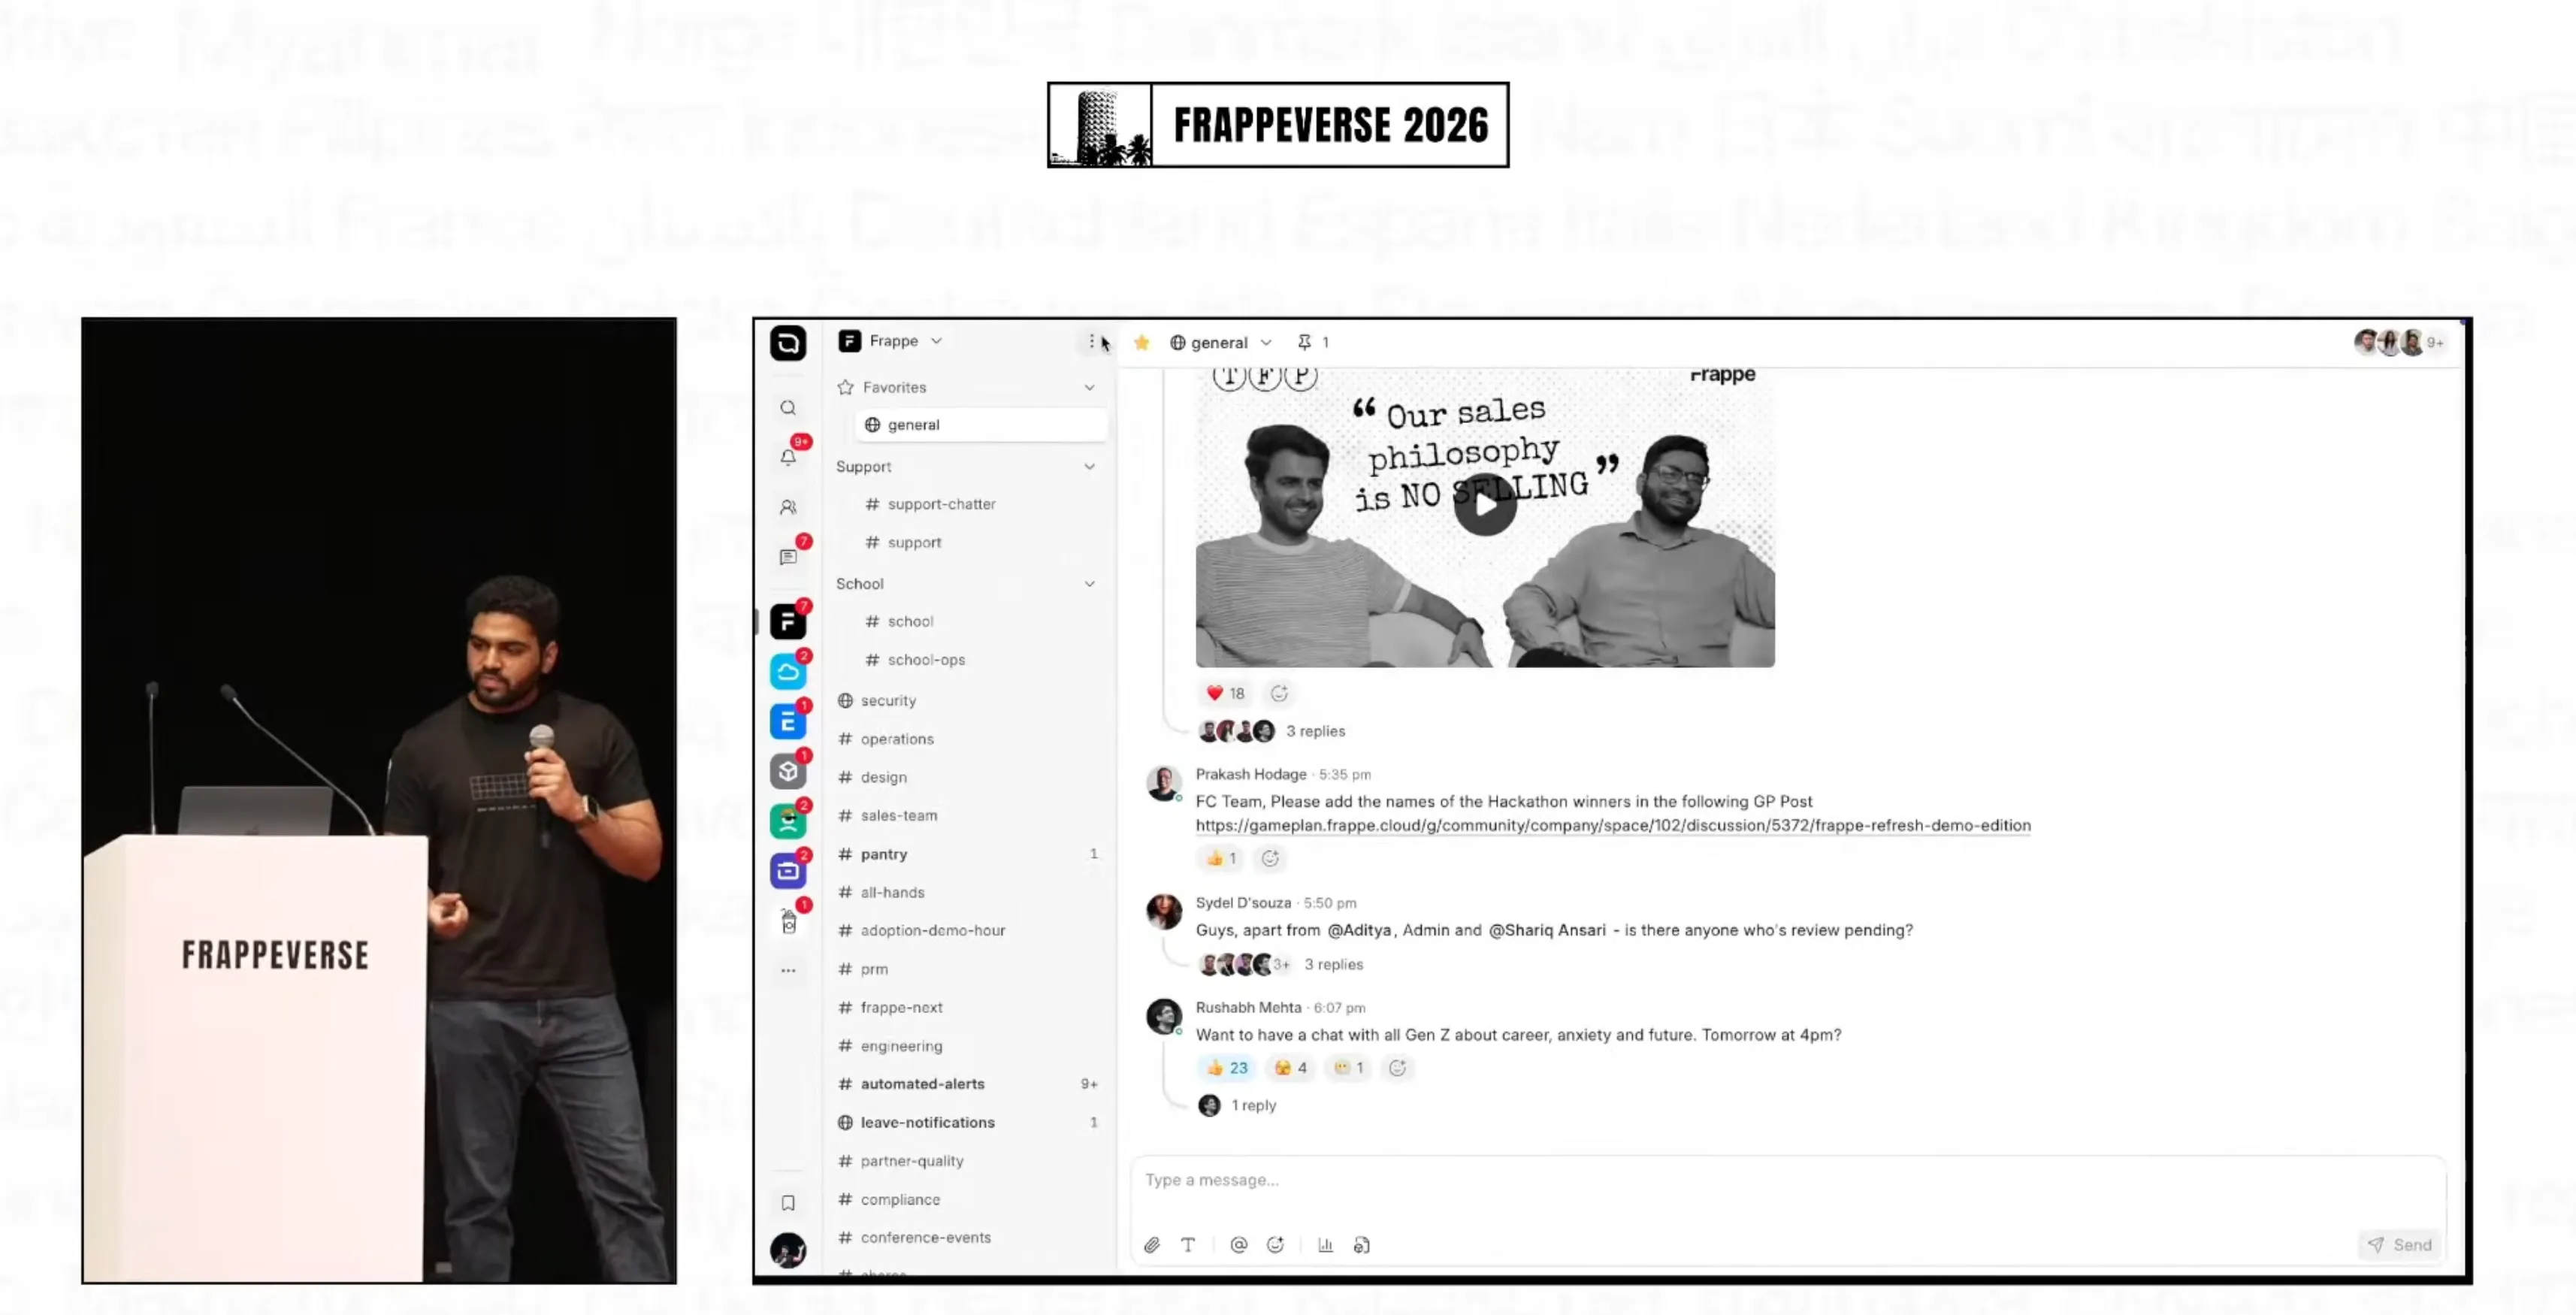View 1 reply on Rushabh Mehta's message

[1253, 1105]
